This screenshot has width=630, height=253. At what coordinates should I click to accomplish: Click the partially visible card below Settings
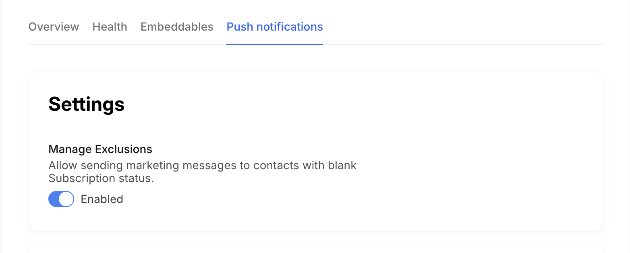pyautogui.click(x=316, y=249)
